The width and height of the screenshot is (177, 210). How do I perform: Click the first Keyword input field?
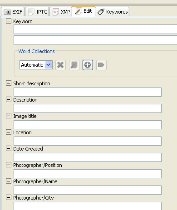point(95,29)
